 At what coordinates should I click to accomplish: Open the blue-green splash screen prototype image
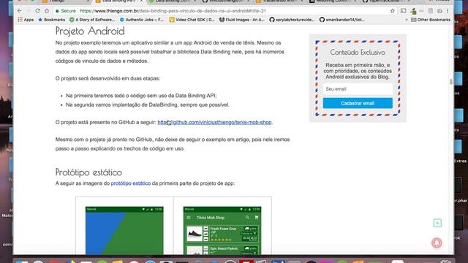(124, 230)
